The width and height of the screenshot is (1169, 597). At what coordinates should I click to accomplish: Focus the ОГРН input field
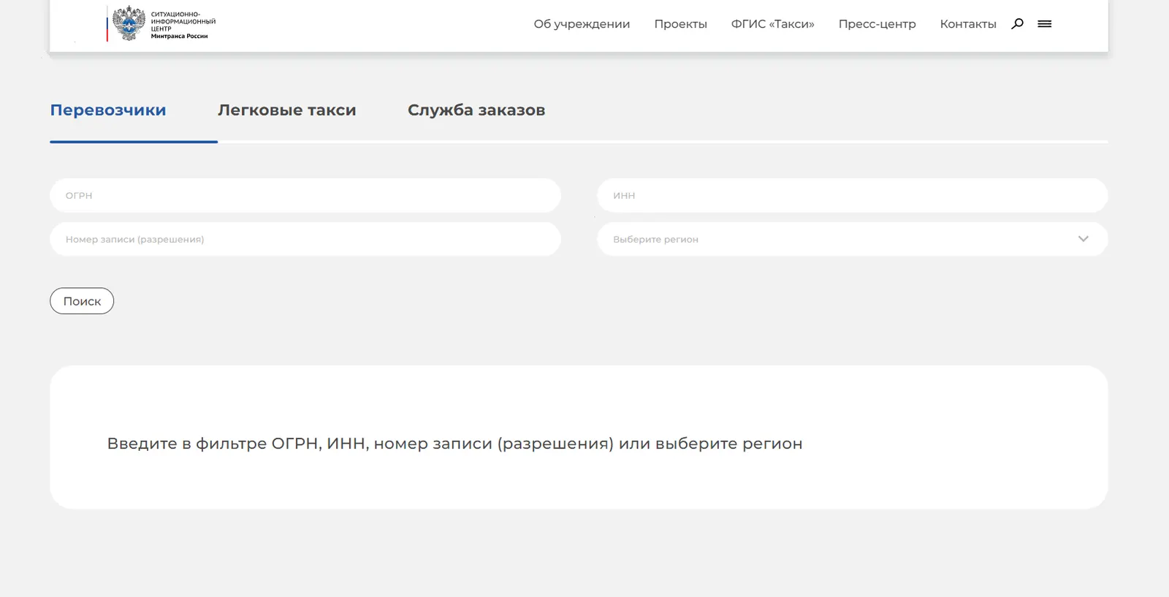[x=305, y=196]
